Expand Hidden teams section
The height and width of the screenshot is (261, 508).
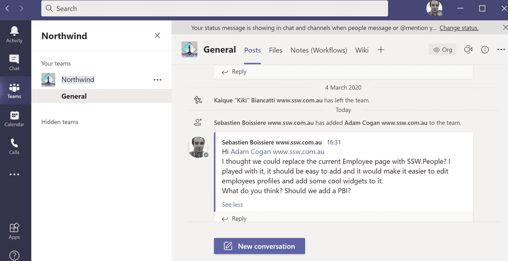(x=60, y=122)
